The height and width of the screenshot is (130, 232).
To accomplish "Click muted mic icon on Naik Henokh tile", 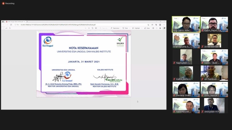I will point(174,112).
